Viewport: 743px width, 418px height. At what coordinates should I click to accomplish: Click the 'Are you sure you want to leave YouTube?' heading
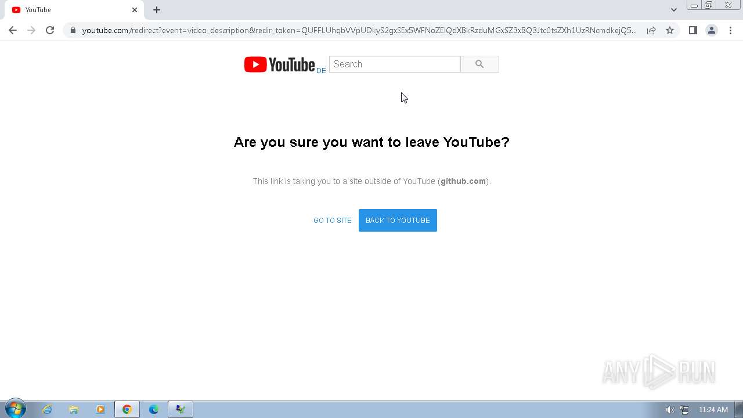371,142
